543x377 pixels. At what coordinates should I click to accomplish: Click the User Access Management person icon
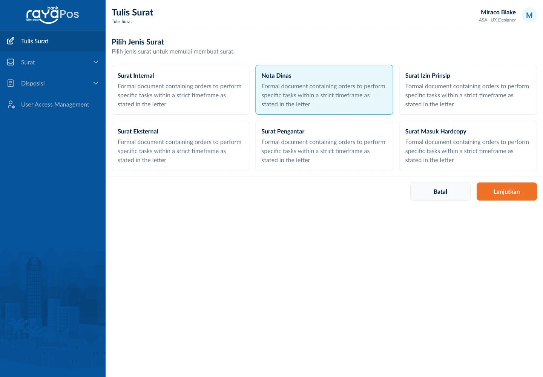click(x=11, y=104)
